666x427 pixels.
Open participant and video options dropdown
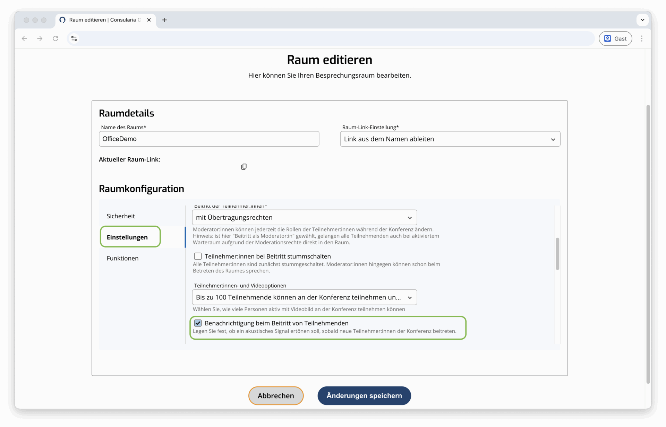304,297
